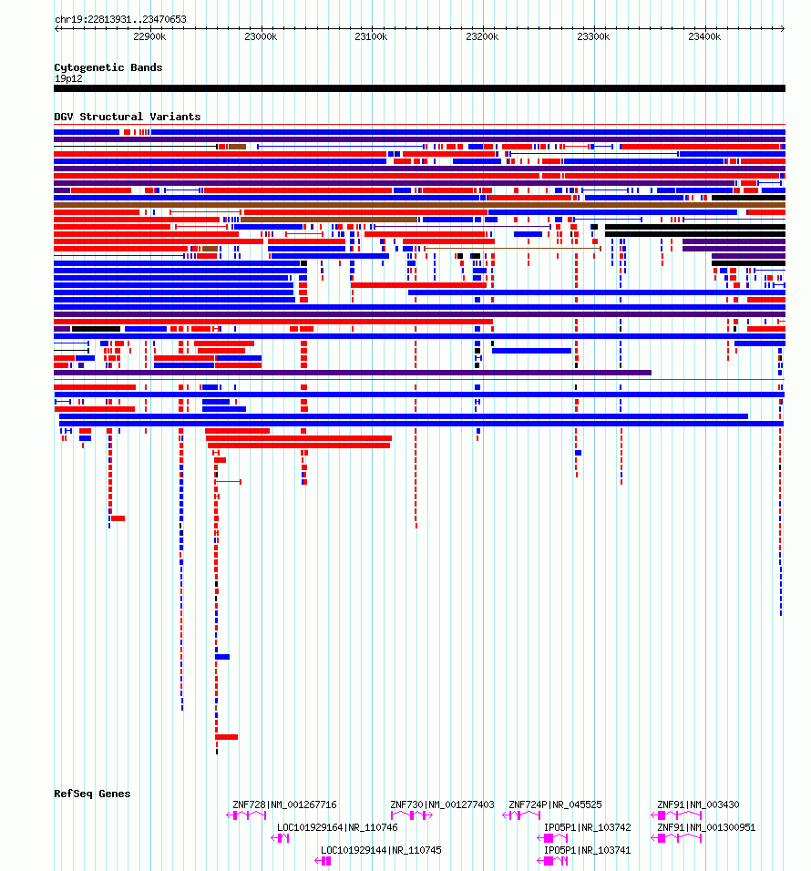Open the IPO5P1|NR_103742 gene label

pos(588,827)
